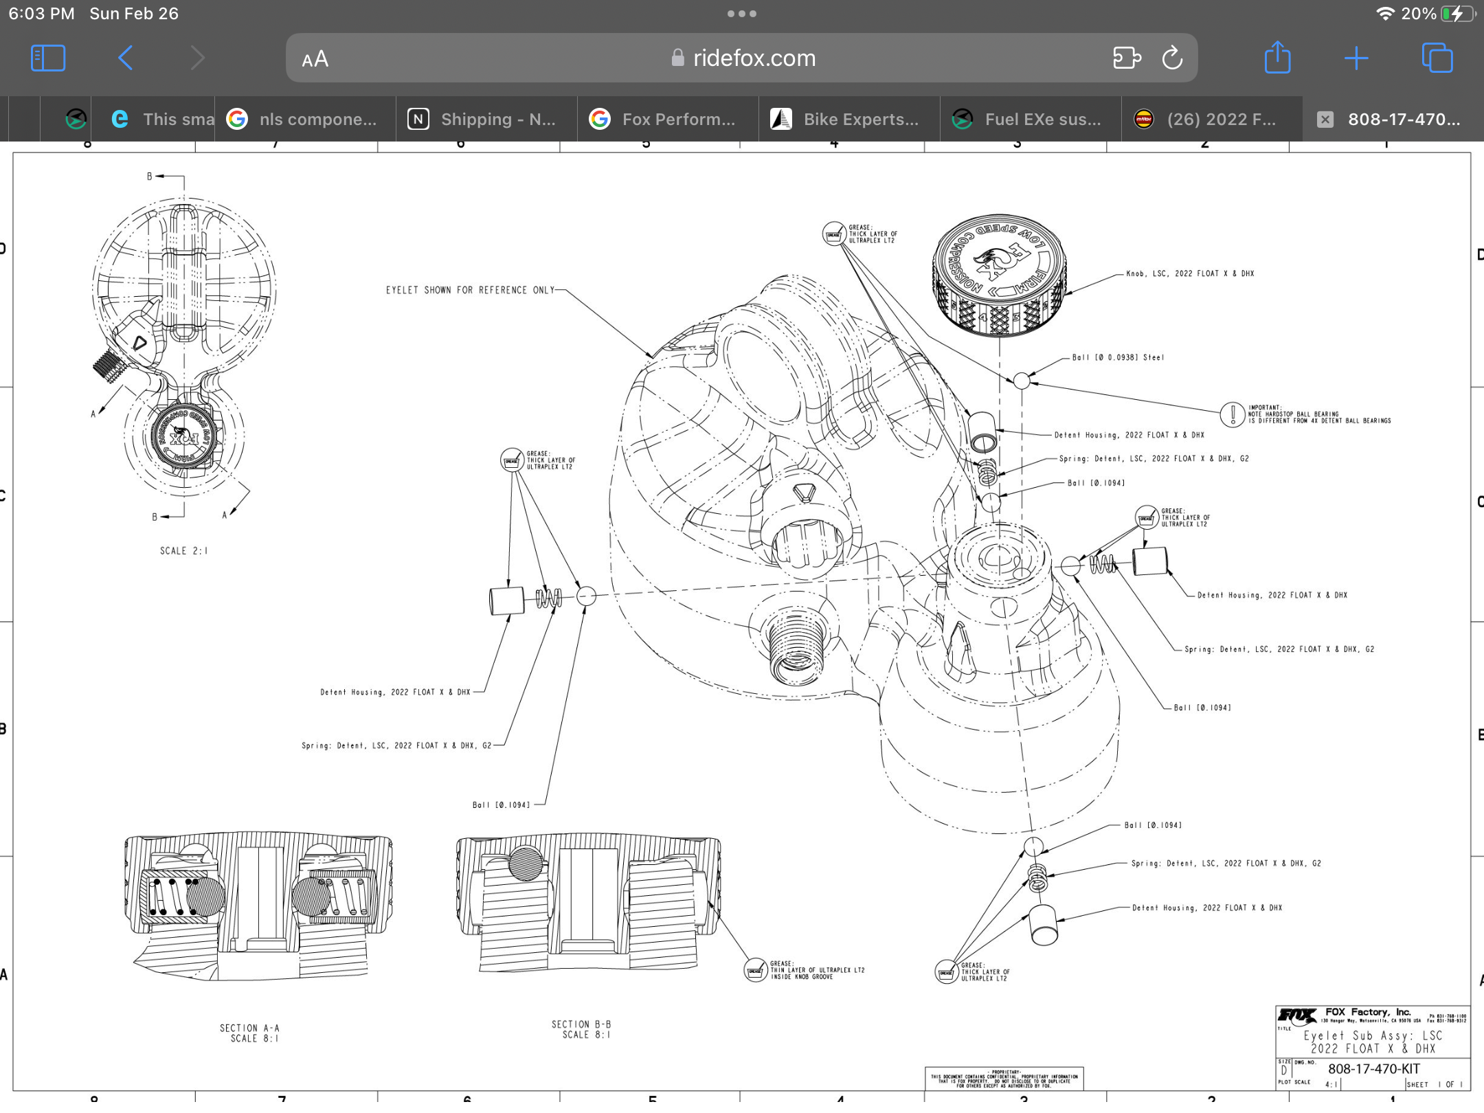Show the tab overview
1484x1113 pixels.
1437,58
